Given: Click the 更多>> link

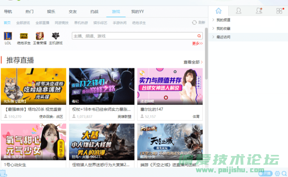Looking at the screenshot, I should pyautogui.click(x=197, y=43).
